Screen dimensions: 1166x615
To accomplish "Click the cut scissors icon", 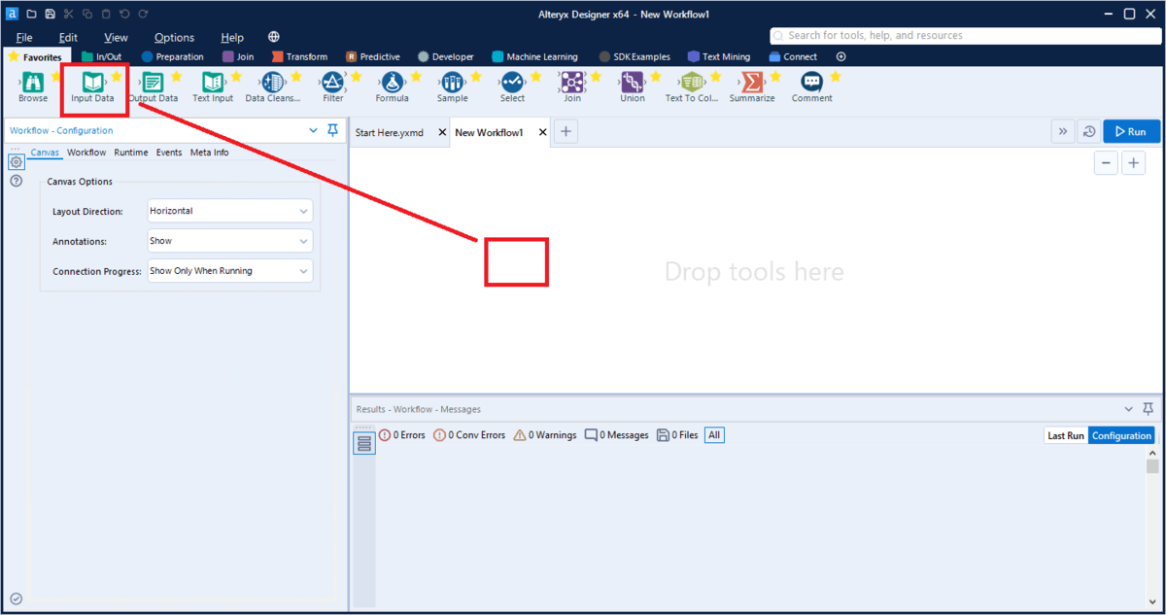I will click(x=68, y=14).
